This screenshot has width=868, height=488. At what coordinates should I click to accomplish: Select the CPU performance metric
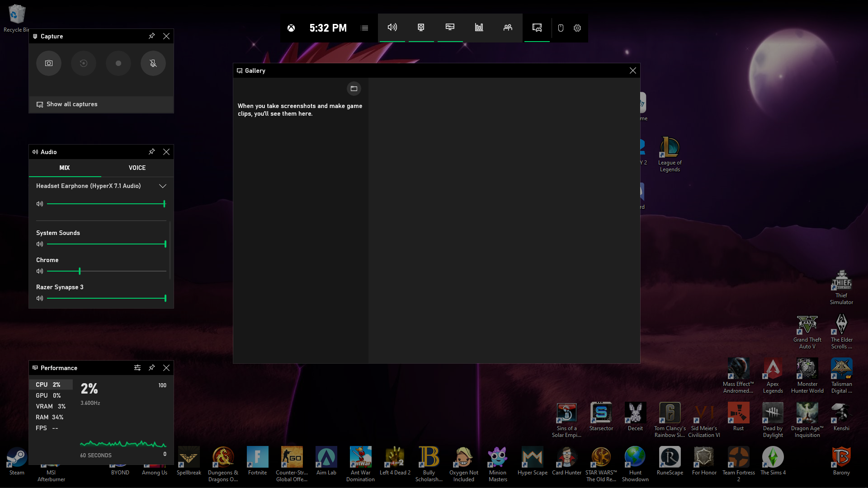coord(51,385)
